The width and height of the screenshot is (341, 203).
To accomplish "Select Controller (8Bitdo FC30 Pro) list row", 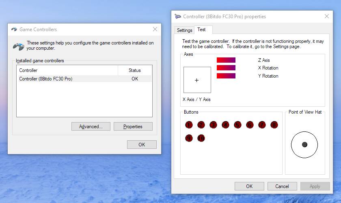I will (x=84, y=78).
